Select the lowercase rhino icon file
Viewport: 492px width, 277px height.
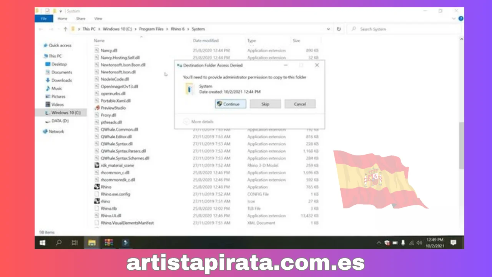pos(97,201)
